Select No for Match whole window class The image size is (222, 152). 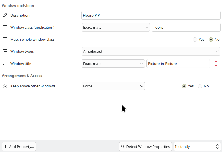[211, 40]
